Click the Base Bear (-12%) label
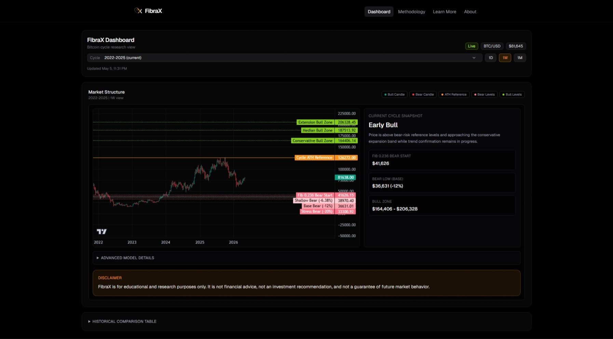The height and width of the screenshot is (339, 613). click(x=318, y=206)
